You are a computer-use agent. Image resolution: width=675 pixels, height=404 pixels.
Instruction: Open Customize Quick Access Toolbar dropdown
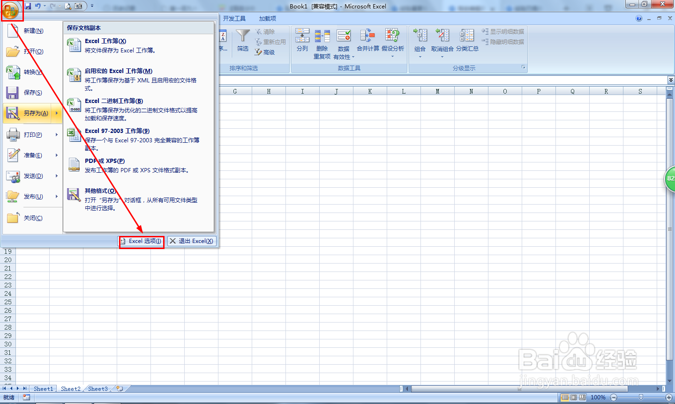92,6
